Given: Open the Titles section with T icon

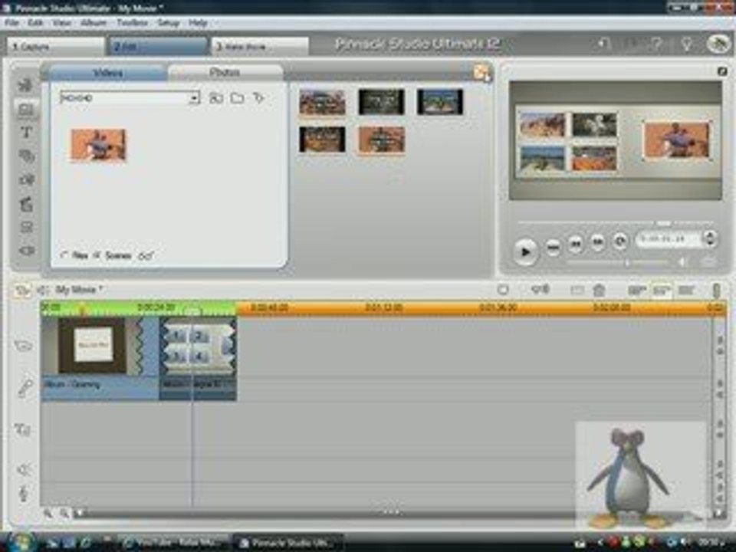Looking at the screenshot, I should click(27, 133).
